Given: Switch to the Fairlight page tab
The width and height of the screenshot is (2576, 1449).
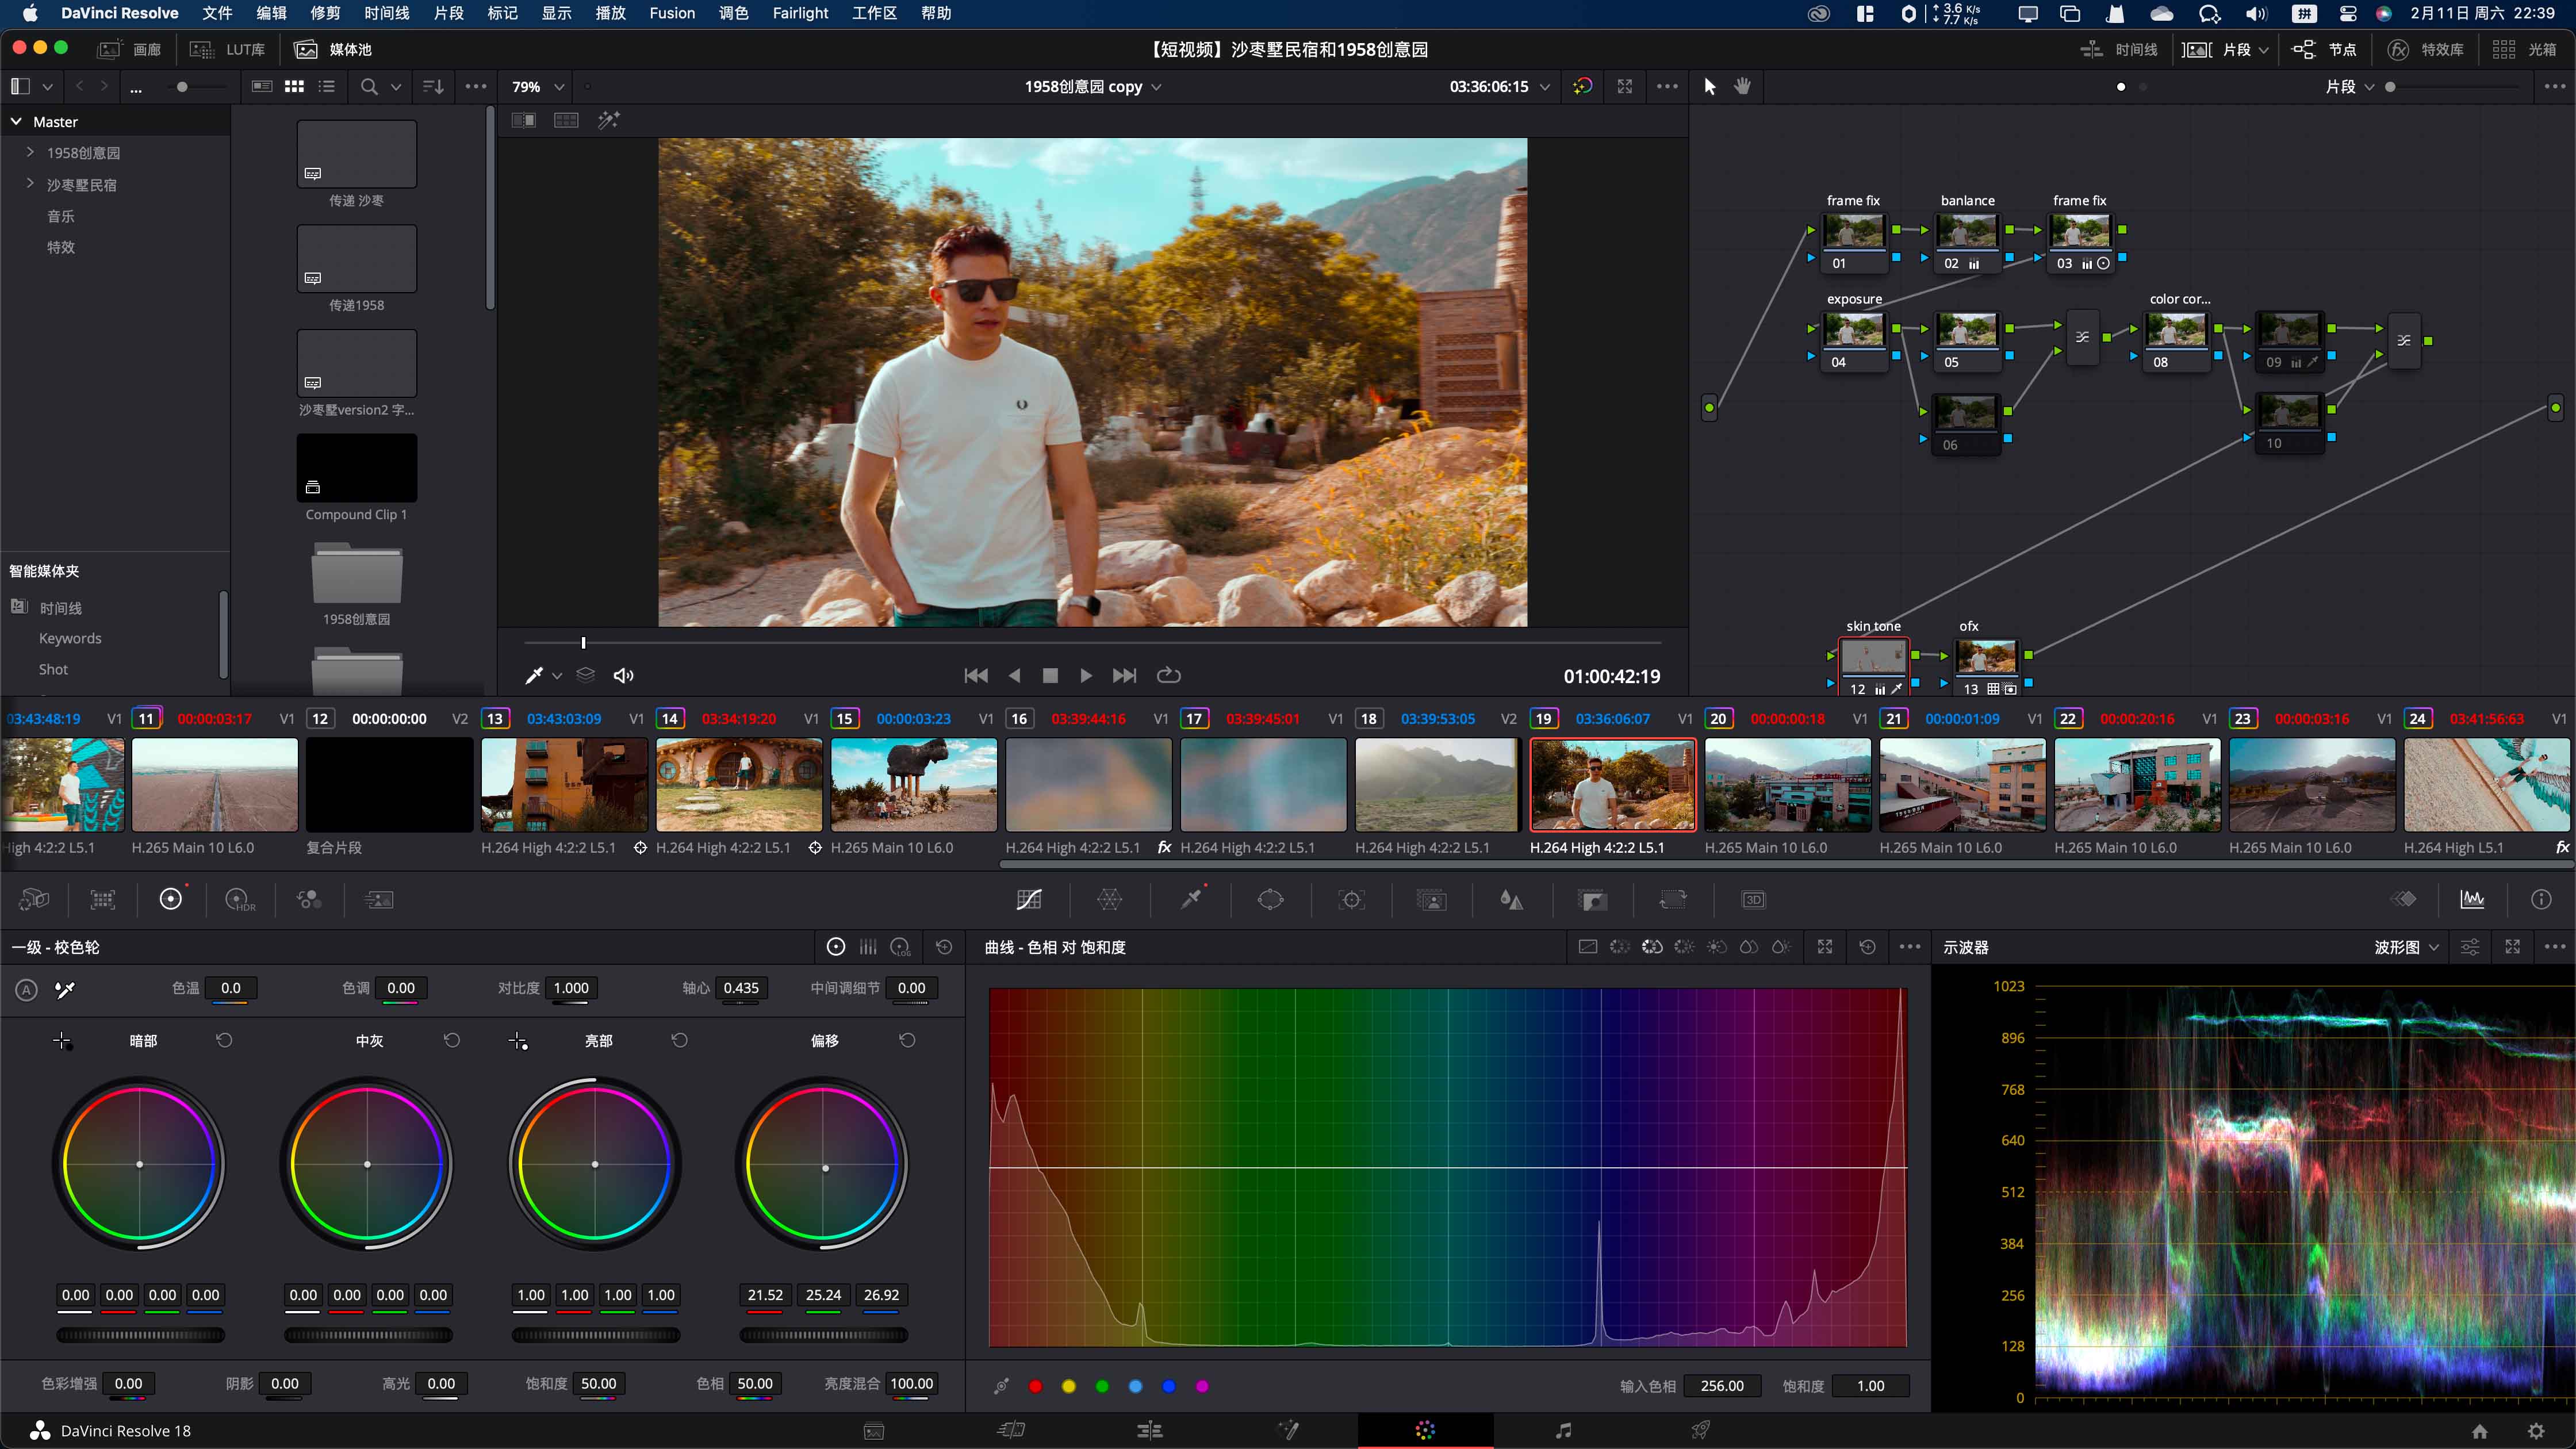Looking at the screenshot, I should pyautogui.click(x=1563, y=1431).
